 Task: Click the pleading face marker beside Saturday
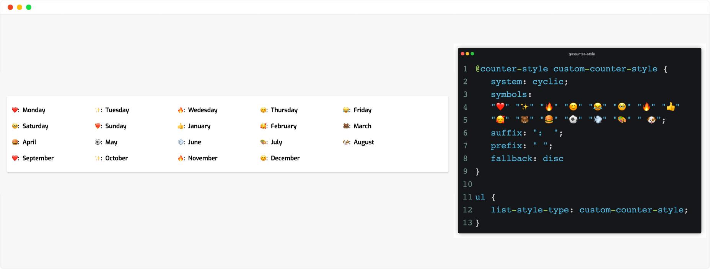15,126
